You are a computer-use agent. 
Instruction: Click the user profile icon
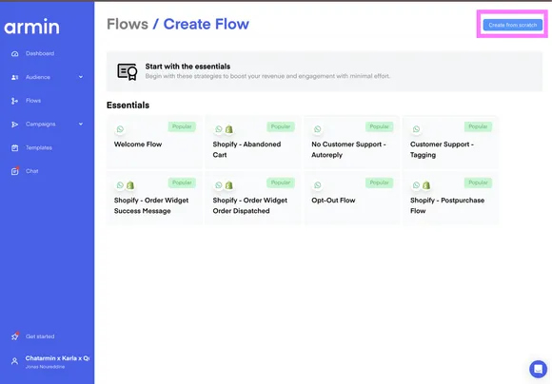[x=14, y=361]
